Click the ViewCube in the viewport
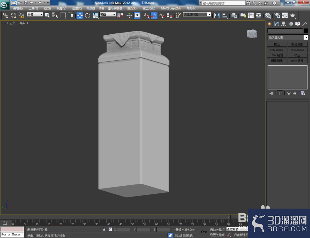310x238 pixels. pos(252,33)
